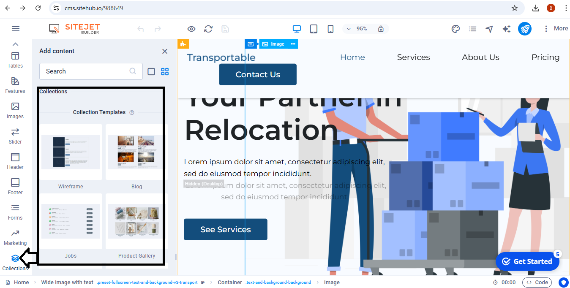
Task: Open the 95% zoom dropdown
Action: (357, 29)
